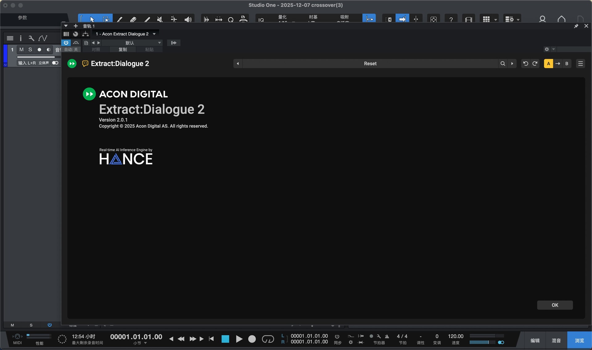Open the 小节 time format dropdown
The height and width of the screenshot is (350, 592).
point(145,343)
